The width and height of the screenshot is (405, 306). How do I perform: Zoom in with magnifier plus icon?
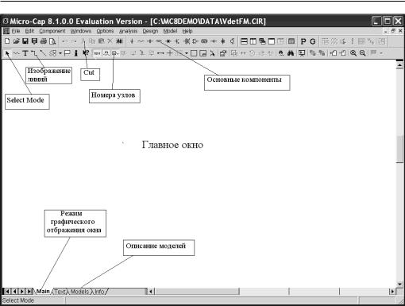click(353, 53)
